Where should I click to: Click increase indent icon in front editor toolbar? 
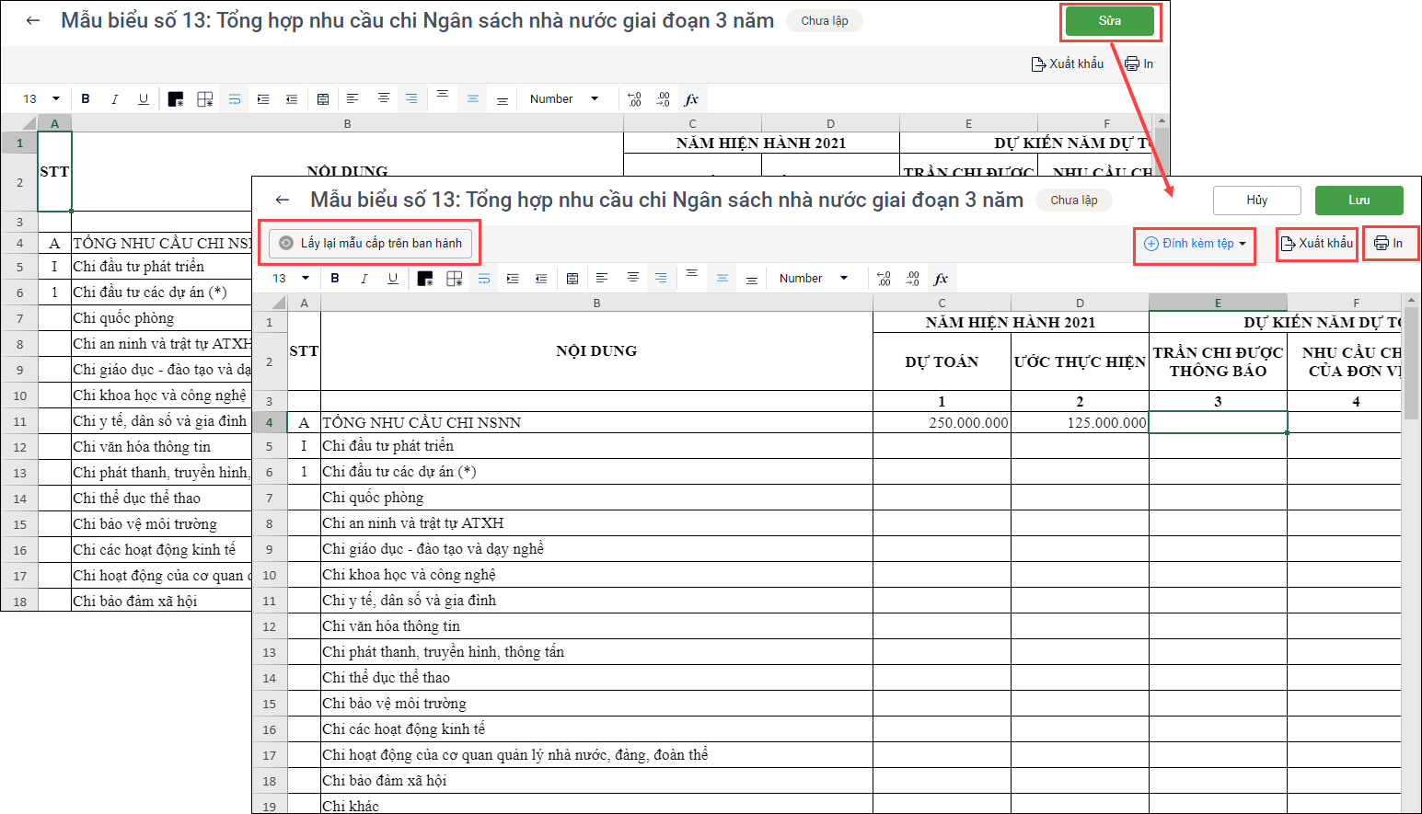coord(513,279)
